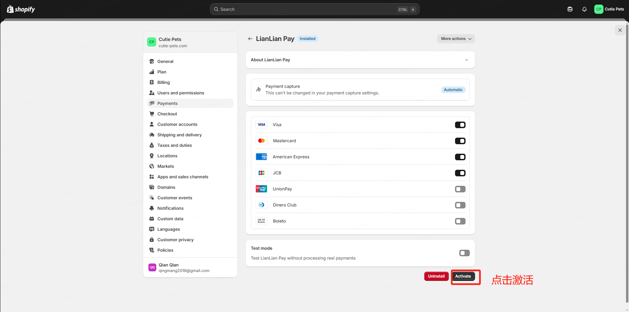Disable the Visa payment toggle
Screen dimensions: 629x312
[x=460, y=125]
